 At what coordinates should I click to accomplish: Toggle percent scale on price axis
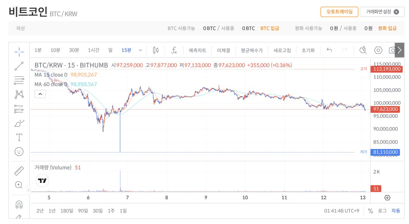pos(370,211)
